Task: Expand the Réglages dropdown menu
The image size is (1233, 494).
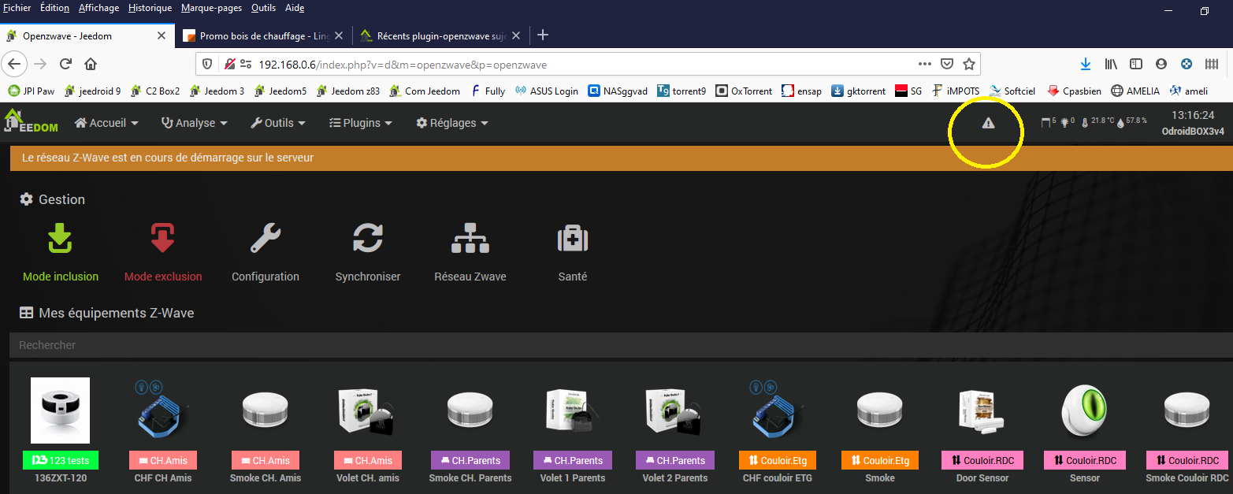Action: click(x=452, y=123)
